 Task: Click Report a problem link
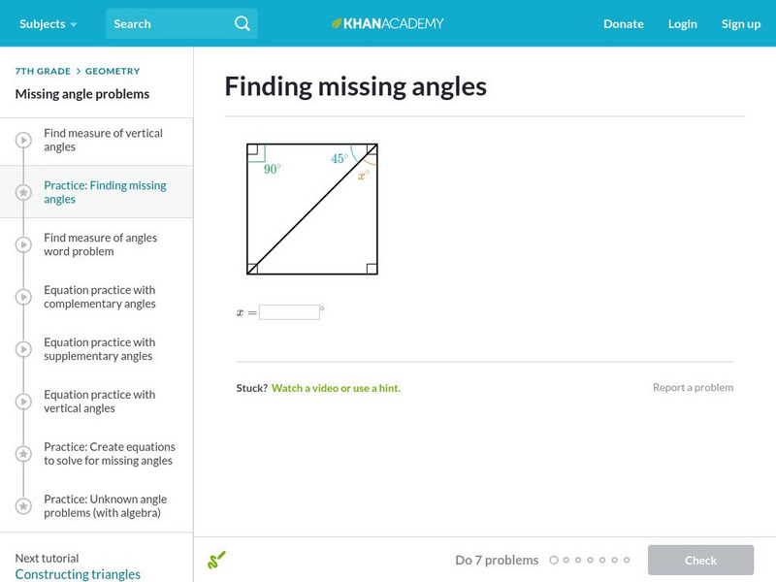(x=693, y=387)
